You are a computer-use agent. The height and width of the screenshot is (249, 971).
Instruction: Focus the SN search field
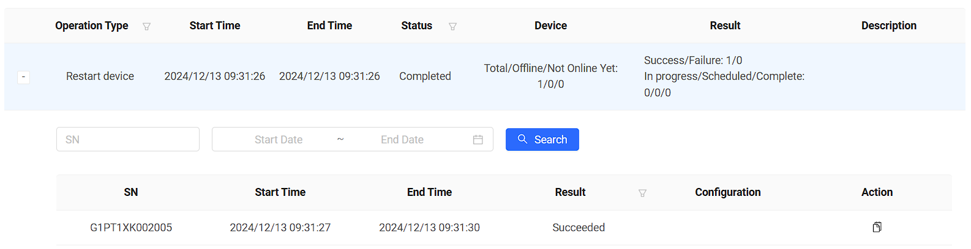(128, 139)
